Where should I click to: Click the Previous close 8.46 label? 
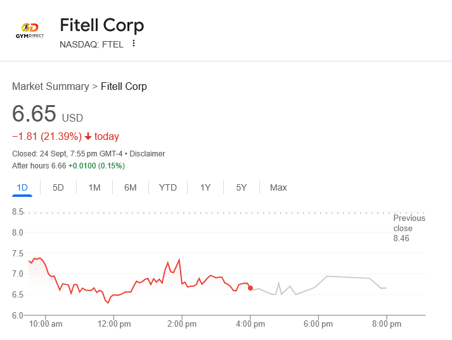coord(409,228)
